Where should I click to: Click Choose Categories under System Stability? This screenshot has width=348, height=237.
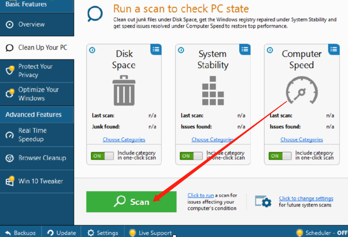click(x=213, y=140)
